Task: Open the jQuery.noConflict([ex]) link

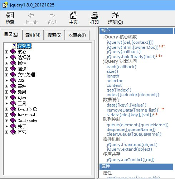Action: (131, 160)
